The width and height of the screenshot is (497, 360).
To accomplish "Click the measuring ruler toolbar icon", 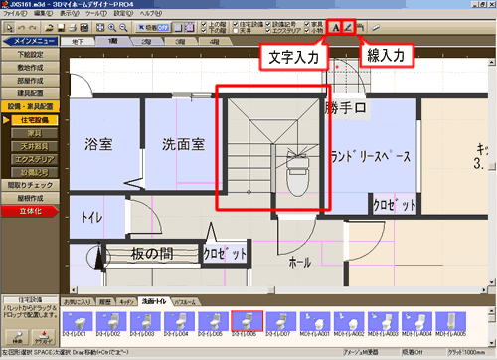I will [x=376, y=28].
